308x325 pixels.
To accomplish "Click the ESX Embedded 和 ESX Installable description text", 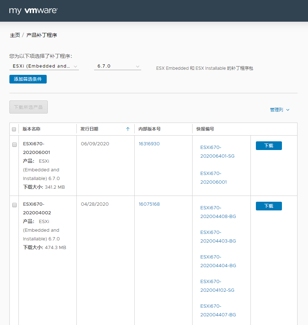I will tap(204, 68).
